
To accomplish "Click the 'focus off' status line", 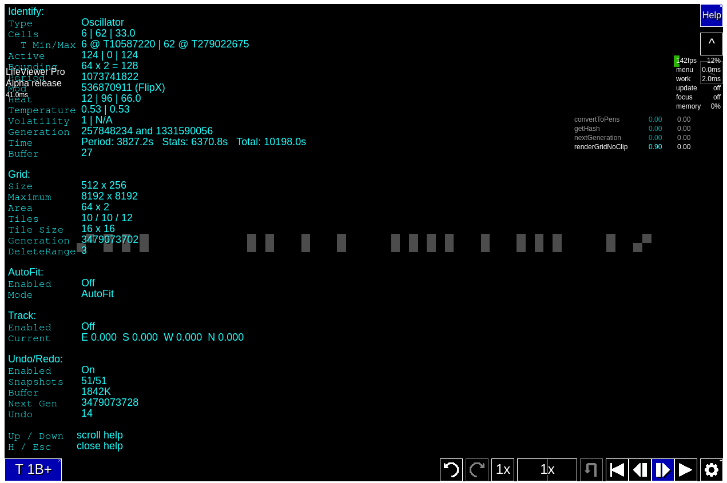I will tap(698, 97).
